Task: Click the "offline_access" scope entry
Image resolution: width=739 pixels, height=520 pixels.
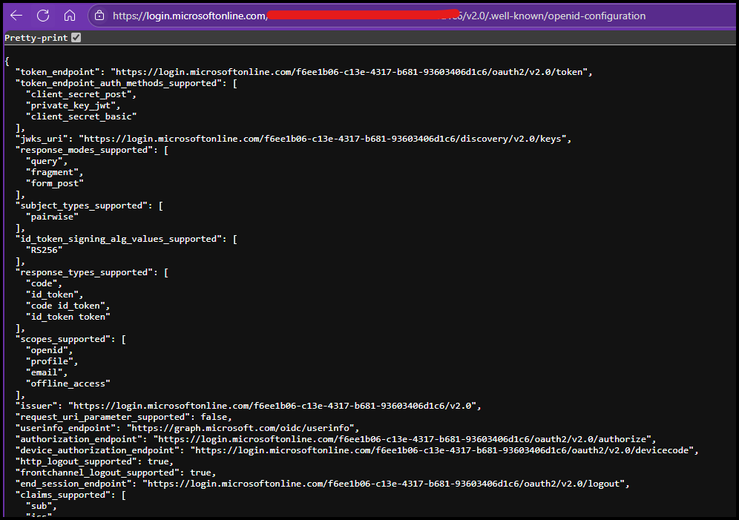Action: [68, 384]
